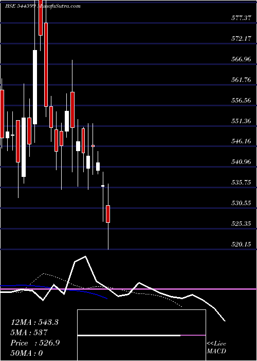The image size is (257, 361).
Task: Click the 540.96 price axis label
Action: tap(241, 162)
